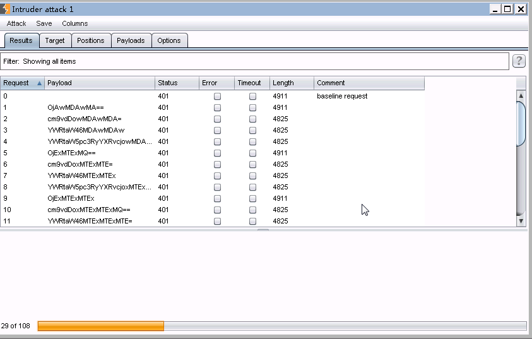The image size is (532, 339).
Task: Maximize the Intruder attack 1 window
Action: coord(507,9)
